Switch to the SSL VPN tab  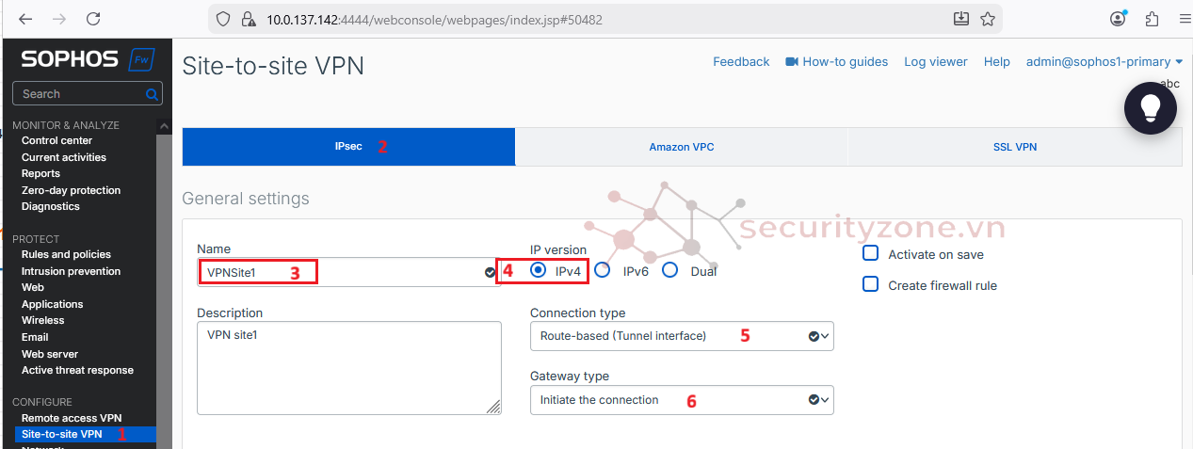[x=1014, y=147]
